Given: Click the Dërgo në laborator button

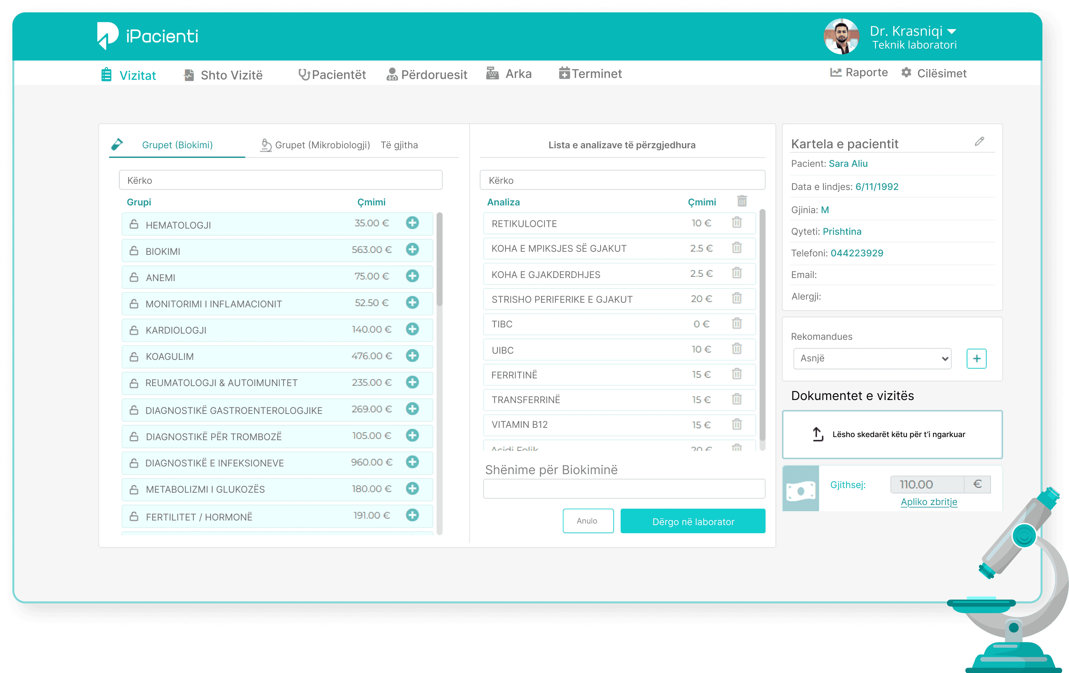Looking at the screenshot, I should point(692,522).
